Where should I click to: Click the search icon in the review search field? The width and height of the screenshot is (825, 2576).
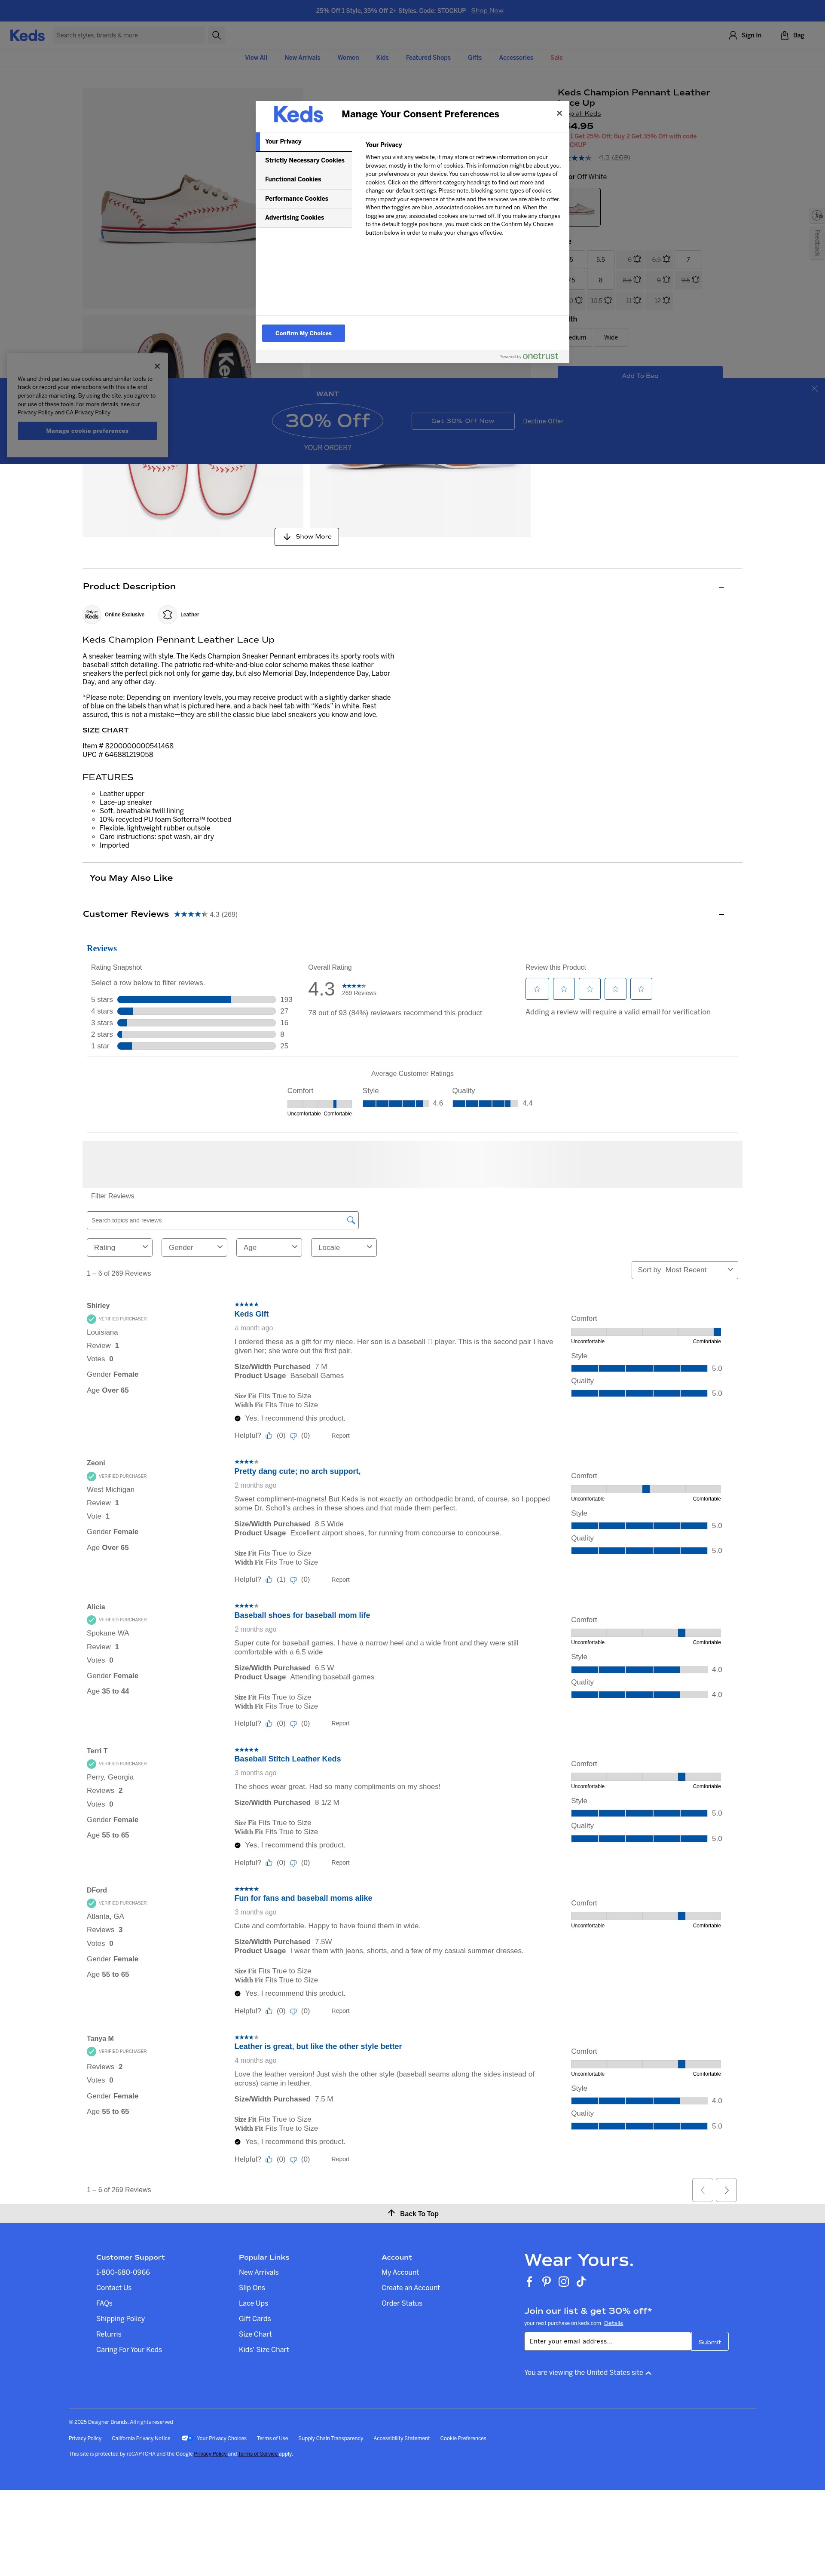coord(351,1220)
